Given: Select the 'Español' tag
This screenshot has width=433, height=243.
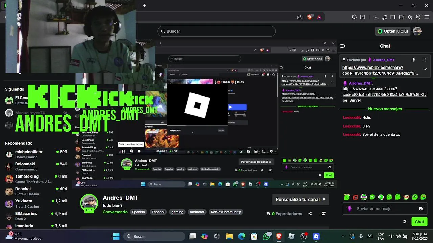Looking at the screenshot, I should point(158,212).
